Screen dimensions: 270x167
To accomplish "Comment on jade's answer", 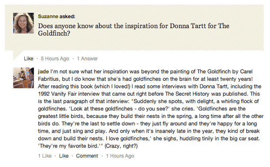I will pyautogui.click(x=87, y=156).
